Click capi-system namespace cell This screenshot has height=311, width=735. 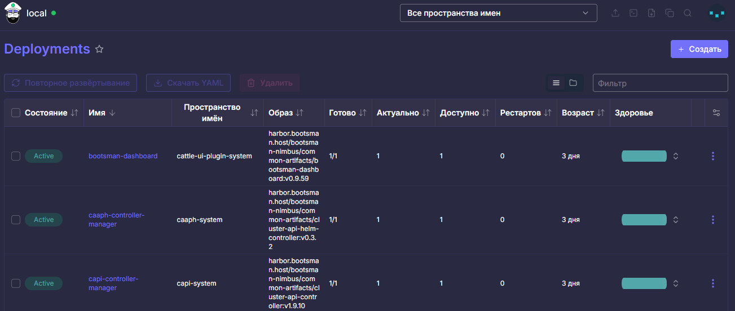click(196, 283)
